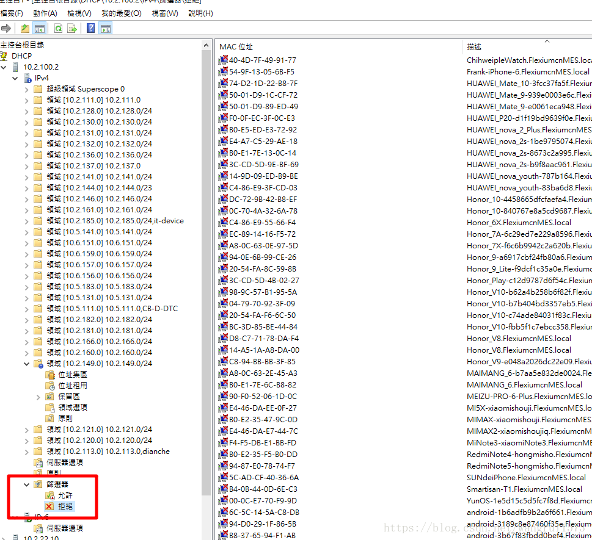Collapse the 10.2.100.2 server node
Viewport: 592px width, 540px height.
click(4, 67)
